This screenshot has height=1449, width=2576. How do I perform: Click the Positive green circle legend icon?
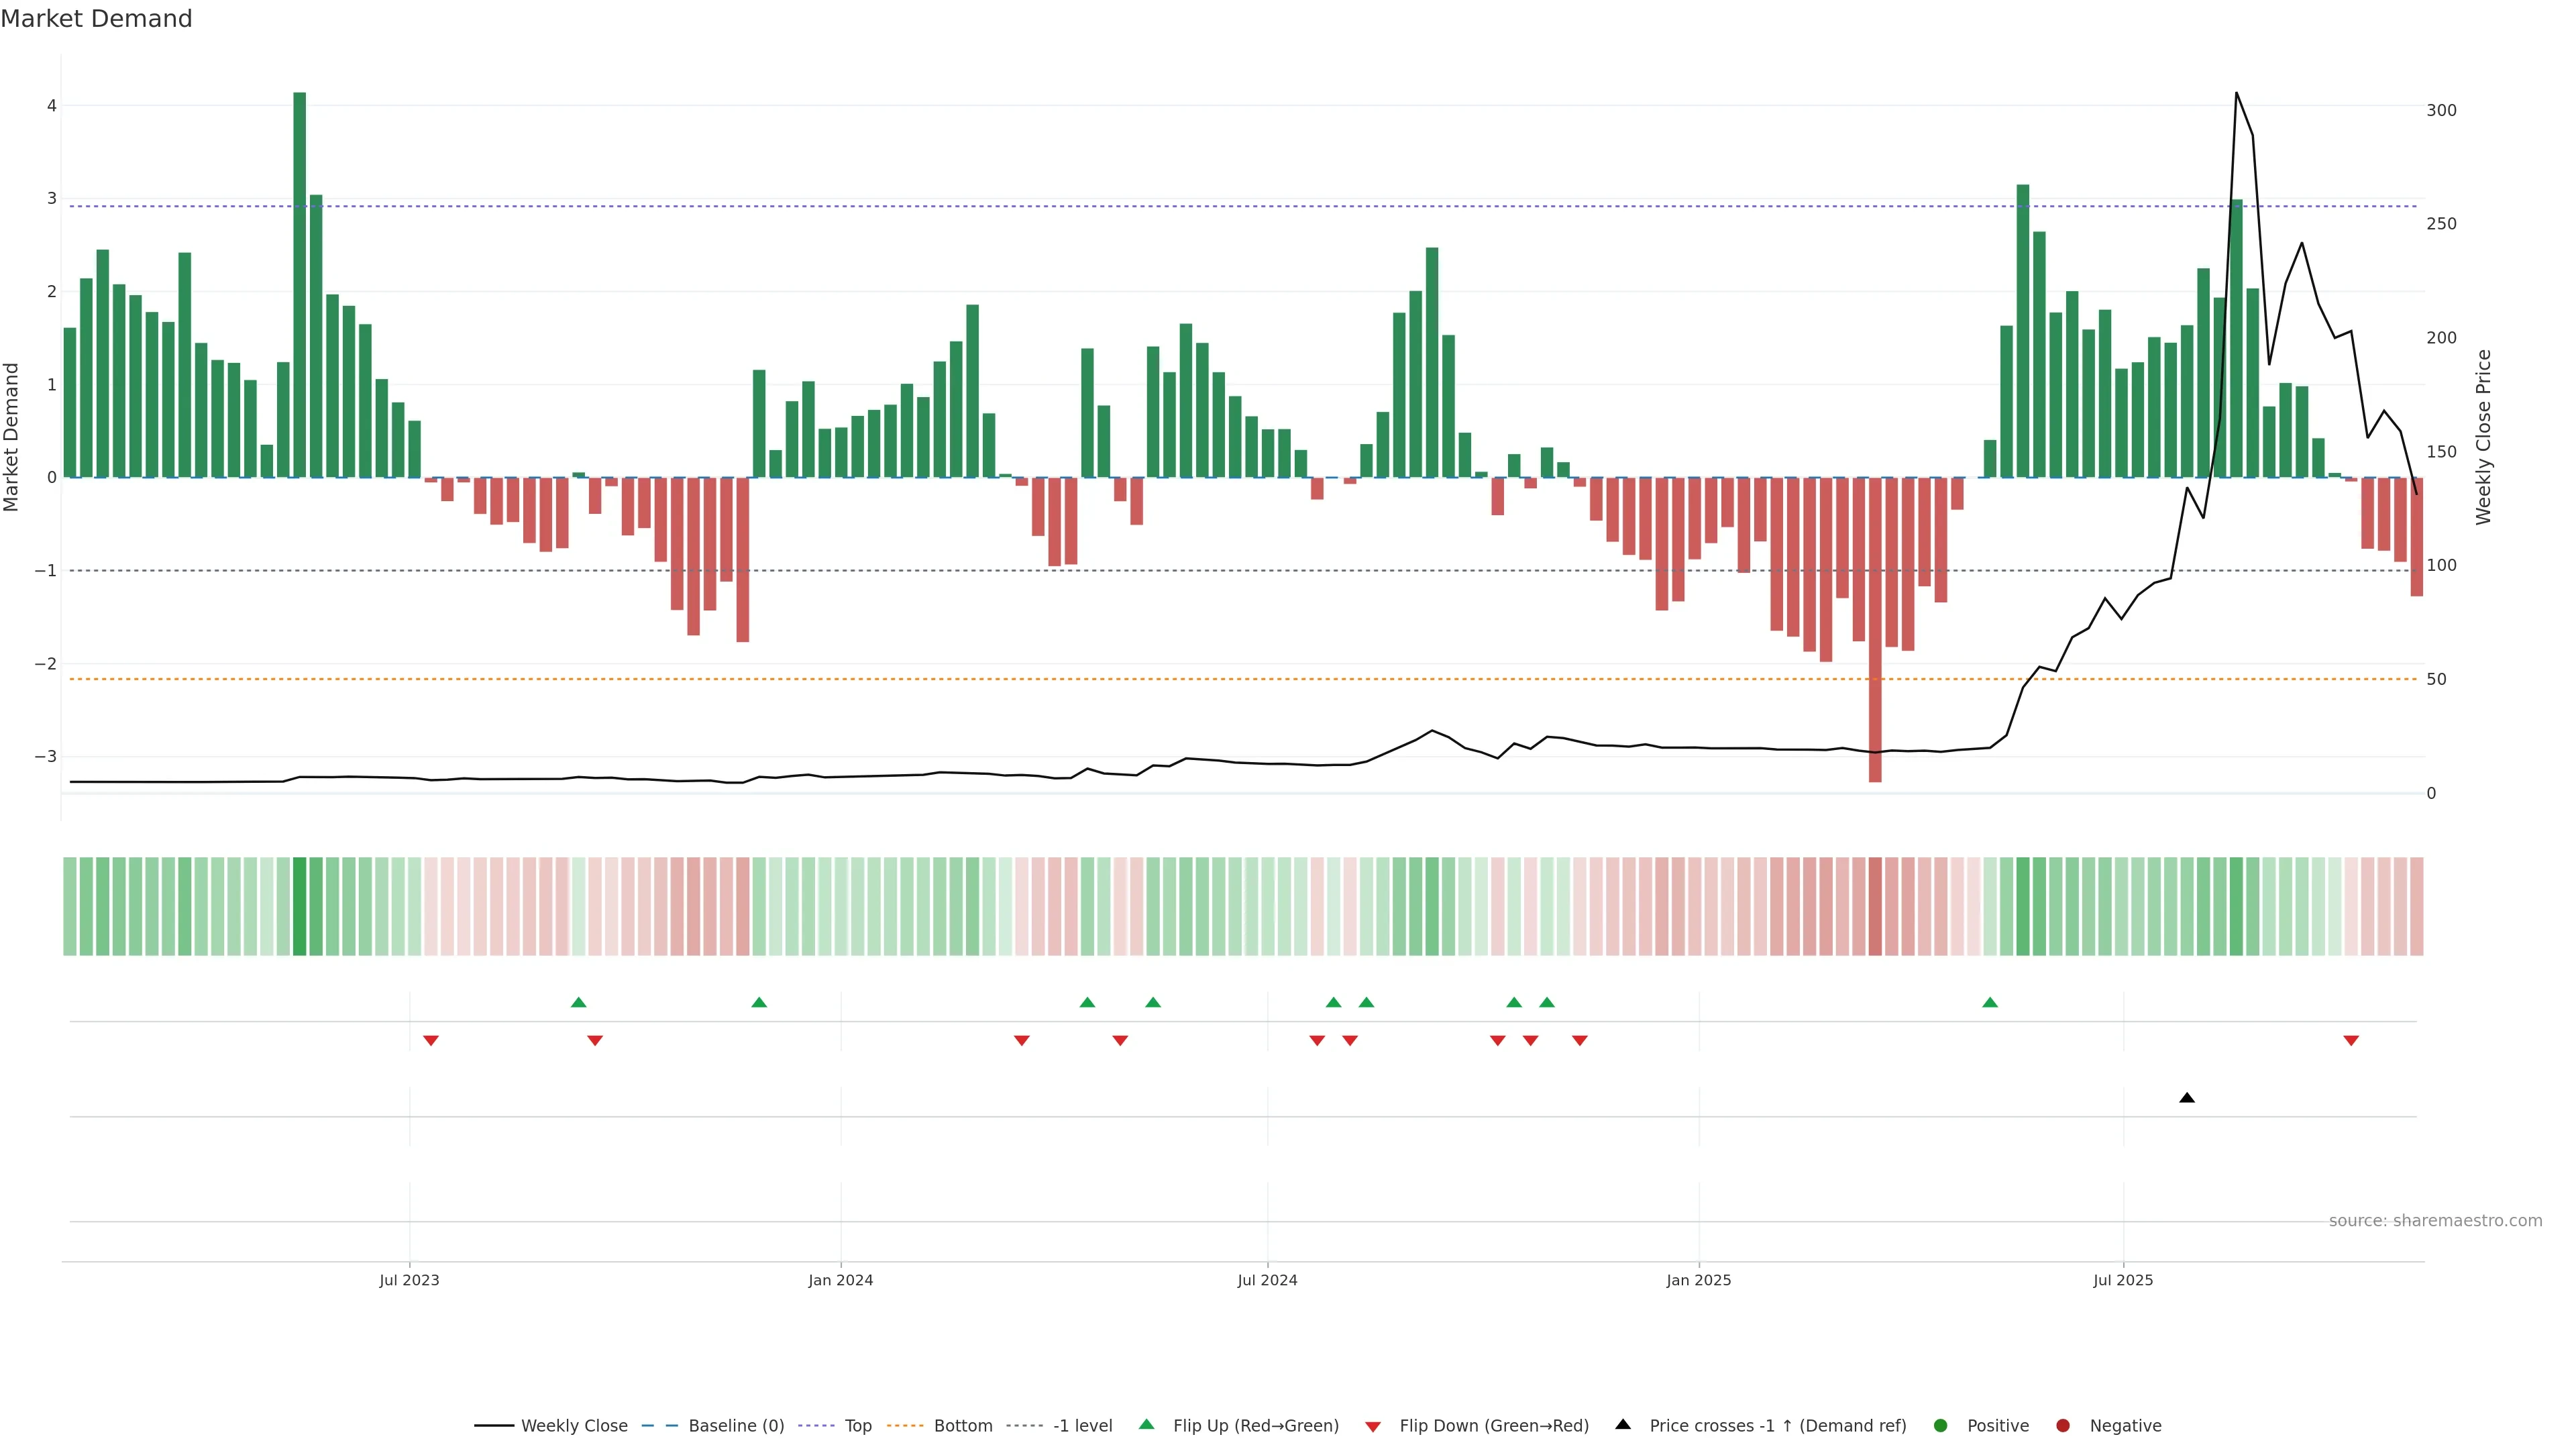[x=1941, y=1425]
